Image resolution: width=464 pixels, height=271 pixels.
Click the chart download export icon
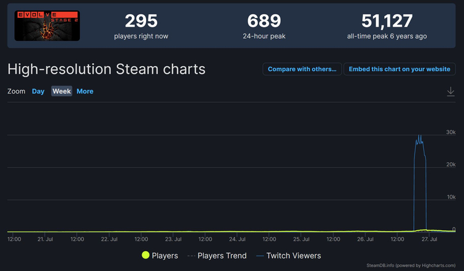pos(450,92)
